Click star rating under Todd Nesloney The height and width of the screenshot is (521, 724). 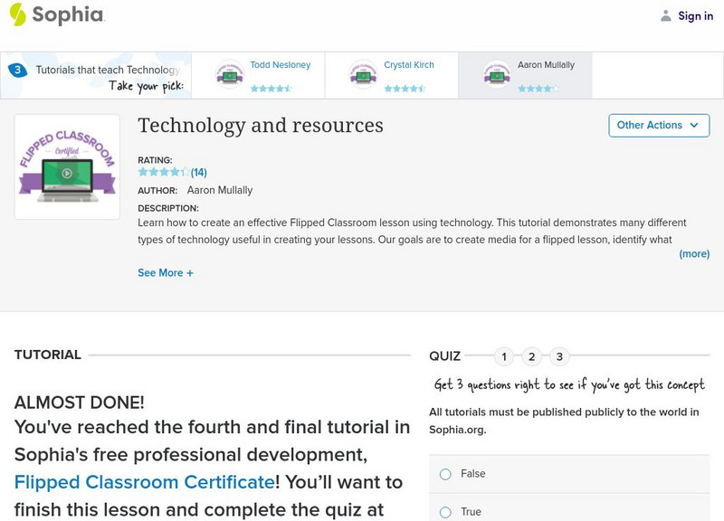[x=271, y=88]
